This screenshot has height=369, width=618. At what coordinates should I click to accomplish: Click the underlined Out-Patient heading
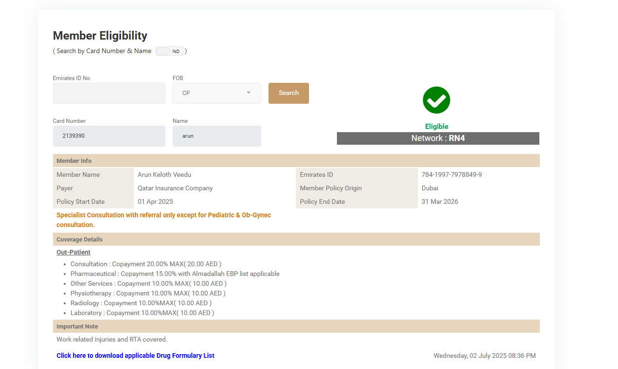74,252
